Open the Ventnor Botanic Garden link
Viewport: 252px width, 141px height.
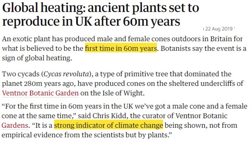click(40, 93)
